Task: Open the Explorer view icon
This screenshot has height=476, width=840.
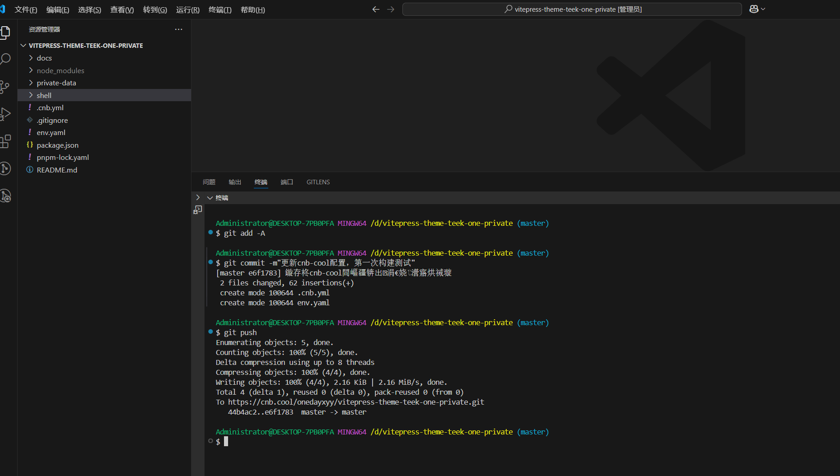Action: [x=5, y=33]
